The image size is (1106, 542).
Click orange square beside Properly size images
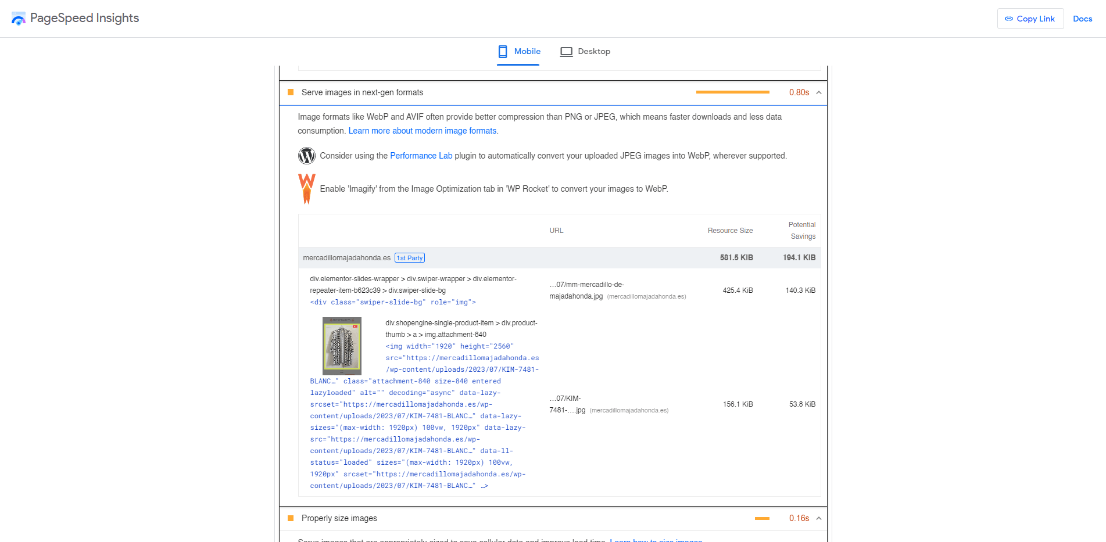(291, 518)
